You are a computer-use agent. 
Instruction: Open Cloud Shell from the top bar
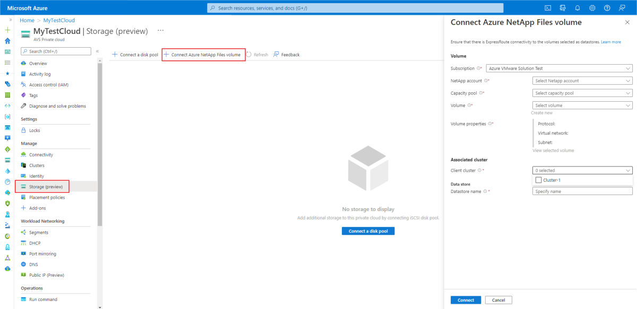pos(548,8)
